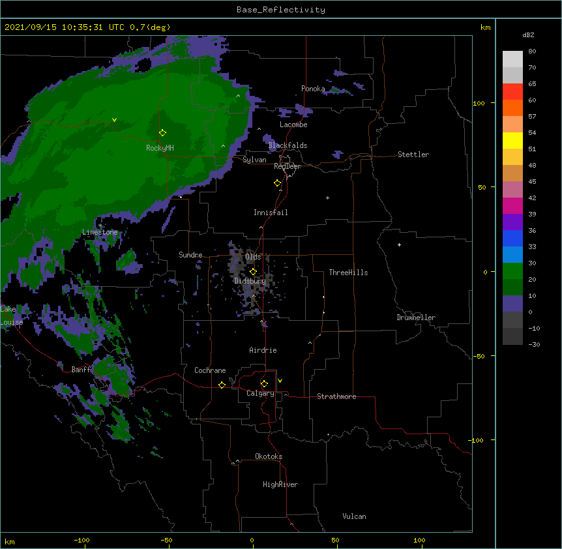Click the Drumheller city label
Viewport: 562px width, 549px height.
coord(416,318)
